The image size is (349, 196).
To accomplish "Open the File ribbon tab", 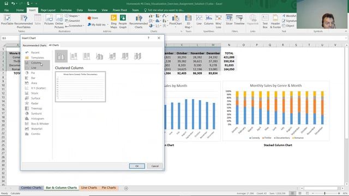I will (x=7, y=10).
